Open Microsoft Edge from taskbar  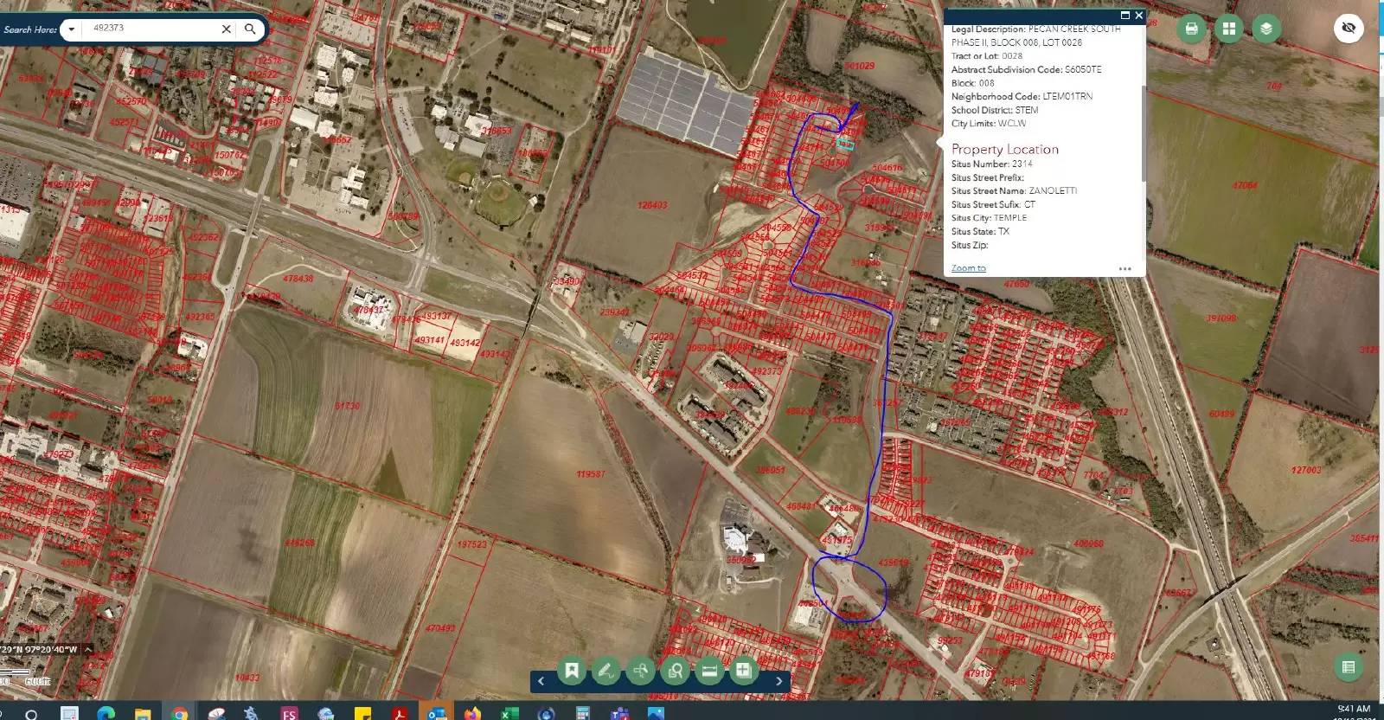coord(106,712)
